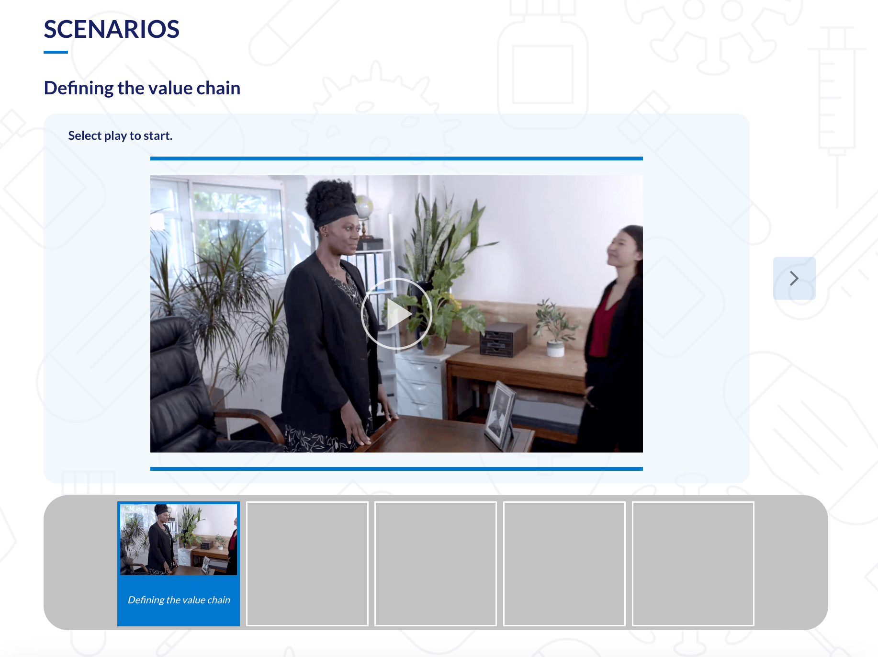Click the 'SCENARIOS' page title

tap(112, 29)
